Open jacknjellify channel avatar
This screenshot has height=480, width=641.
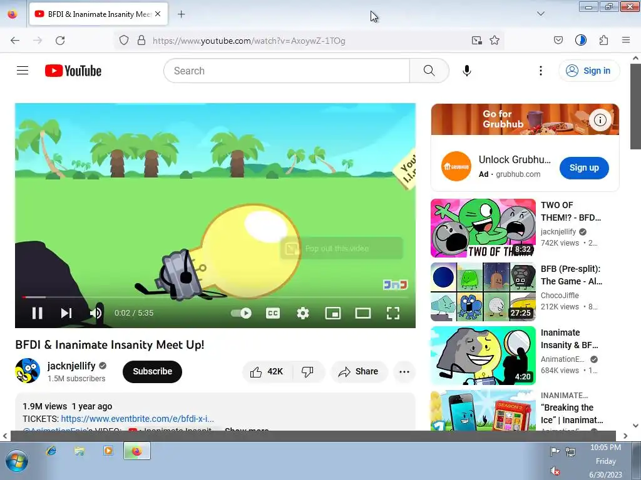point(28,371)
